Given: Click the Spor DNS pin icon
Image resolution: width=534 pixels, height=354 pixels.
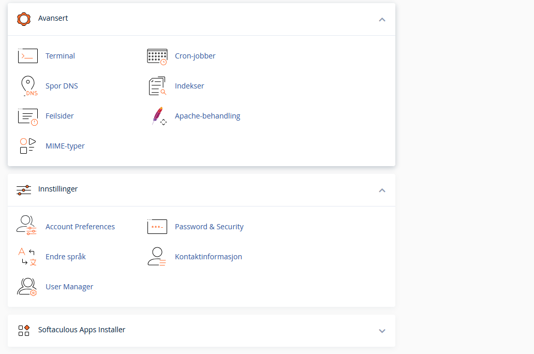Looking at the screenshot, I should click(28, 86).
